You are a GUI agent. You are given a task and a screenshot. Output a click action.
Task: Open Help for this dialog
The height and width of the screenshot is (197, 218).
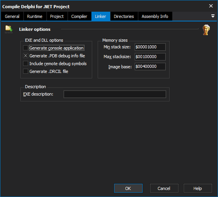198,188
